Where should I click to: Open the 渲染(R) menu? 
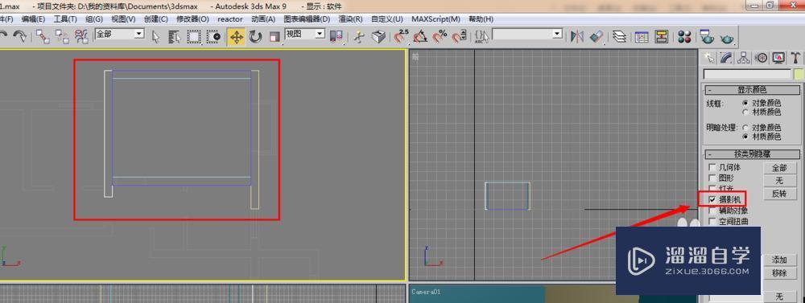coord(351,19)
